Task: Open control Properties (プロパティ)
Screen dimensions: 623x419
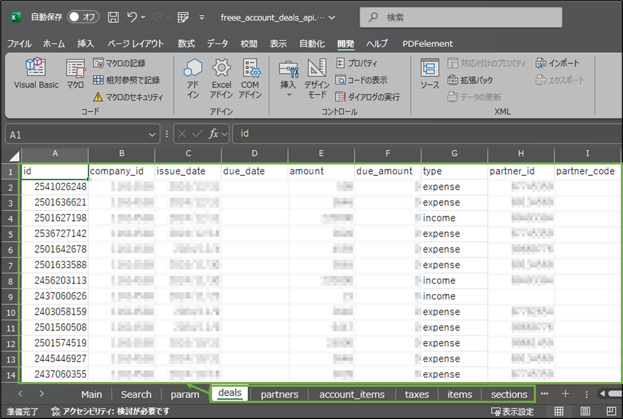Action: 357,63
